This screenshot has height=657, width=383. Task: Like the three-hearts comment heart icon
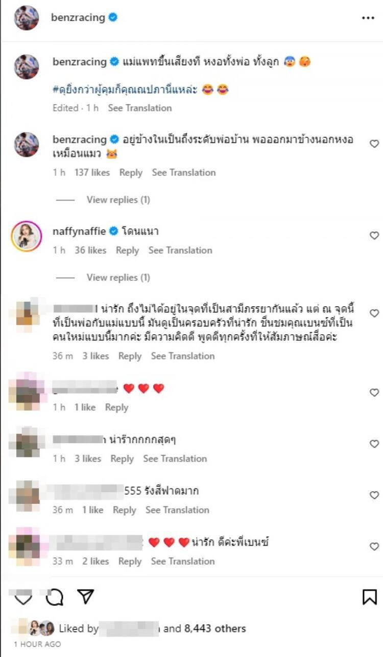[374, 393]
